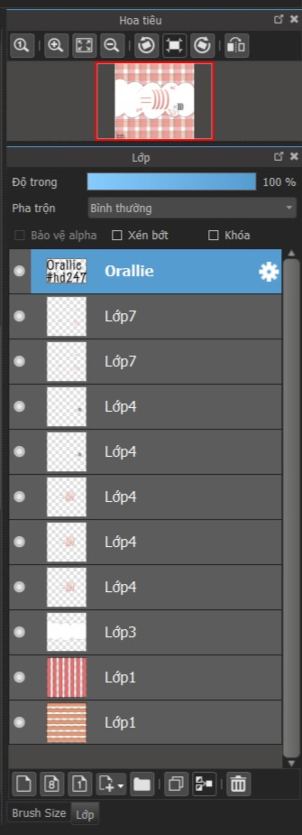This screenshot has width=302, height=835.
Task: Enable the Xén bớt clipping checkbox
Action: point(116,235)
